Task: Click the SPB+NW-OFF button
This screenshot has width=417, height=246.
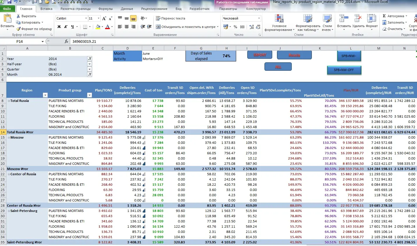Action: click(x=344, y=70)
